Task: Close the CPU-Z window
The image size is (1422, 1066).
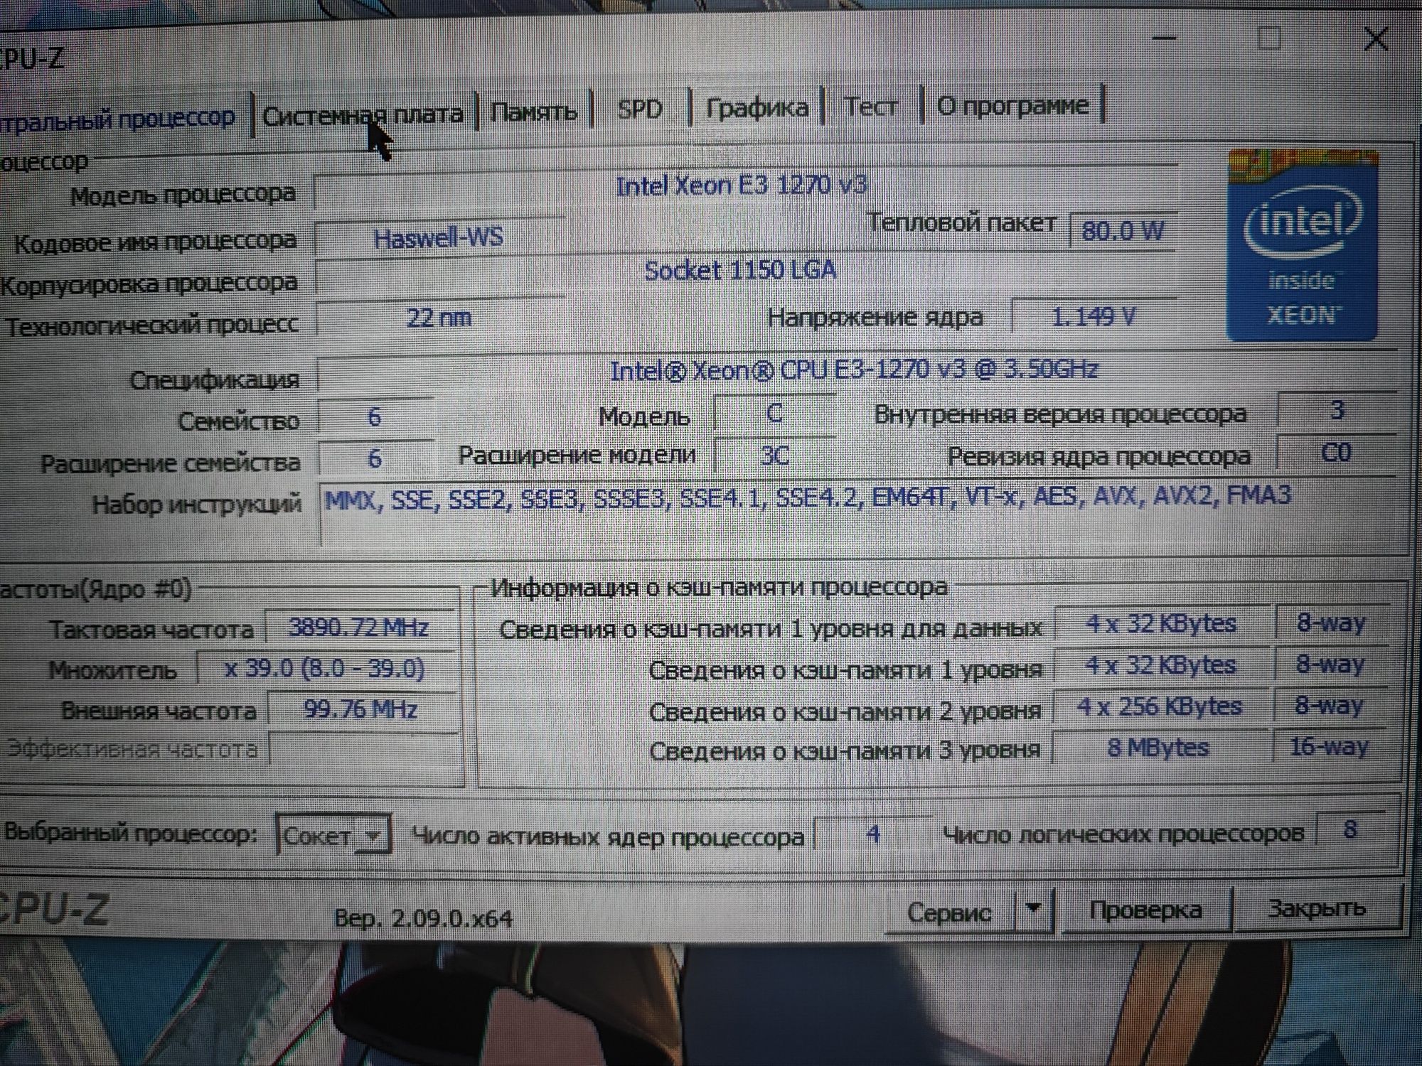Action: [1376, 39]
